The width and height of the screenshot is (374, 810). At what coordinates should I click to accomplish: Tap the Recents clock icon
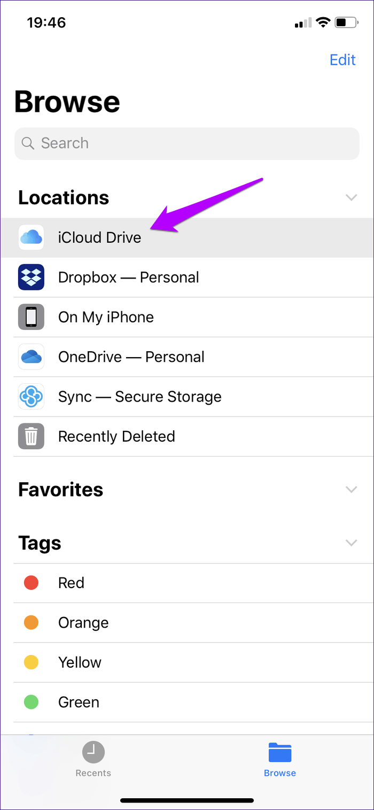coord(93,751)
